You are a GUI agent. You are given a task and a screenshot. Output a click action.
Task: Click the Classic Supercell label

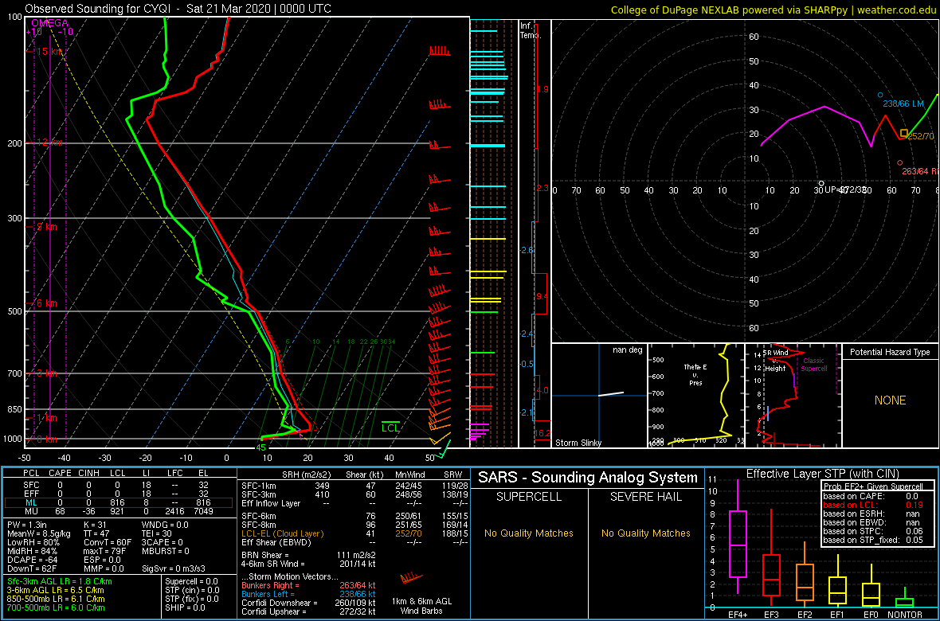(815, 365)
